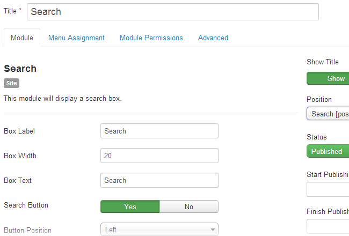Switch to the Menu Assignment tab
The height and width of the screenshot is (236, 349).
tap(76, 38)
